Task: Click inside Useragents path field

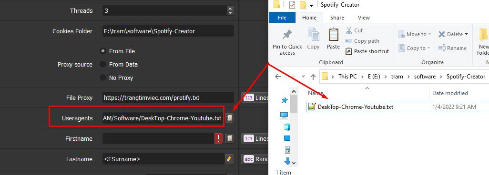Action: coord(163,118)
